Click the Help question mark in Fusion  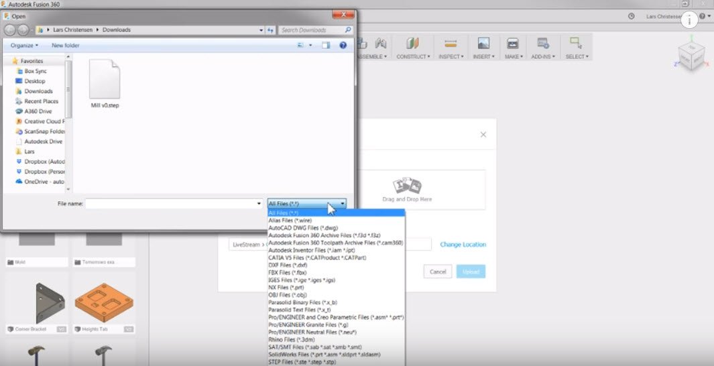pos(702,16)
